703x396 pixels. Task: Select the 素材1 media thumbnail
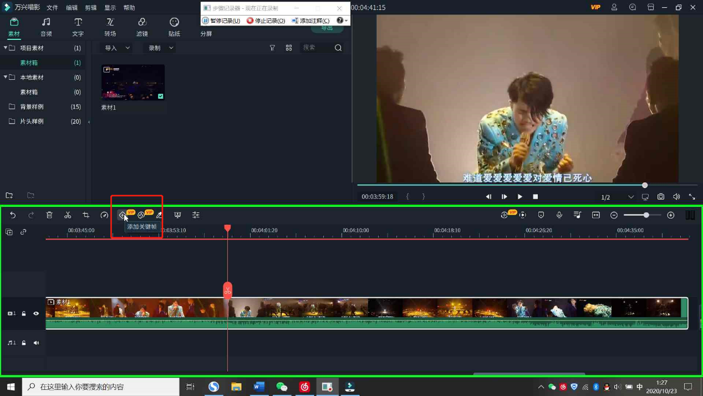[133, 83]
